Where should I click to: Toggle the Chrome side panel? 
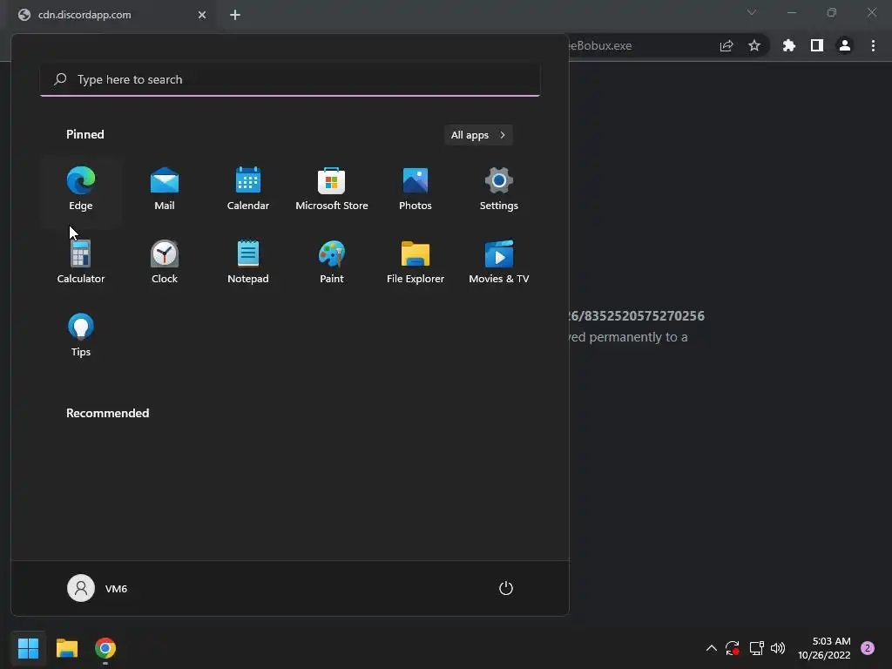pos(817,45)
